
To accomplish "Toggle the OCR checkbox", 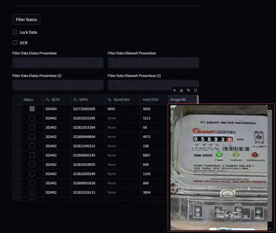I will (x=15, y=43).
